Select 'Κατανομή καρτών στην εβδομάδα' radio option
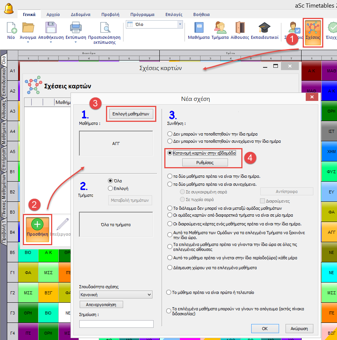Image resolution: width=337 pixels, height=340 pixels. (170, 153)
